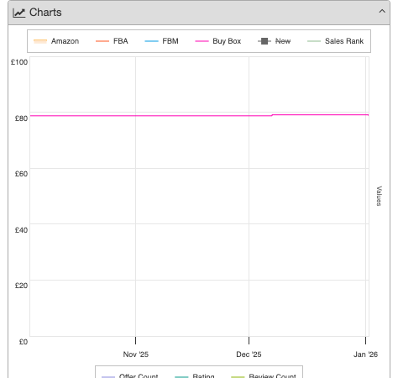Toggle the FBA series in the legend
The width and height of the screenshot is (398, 378).
(112, 41)
